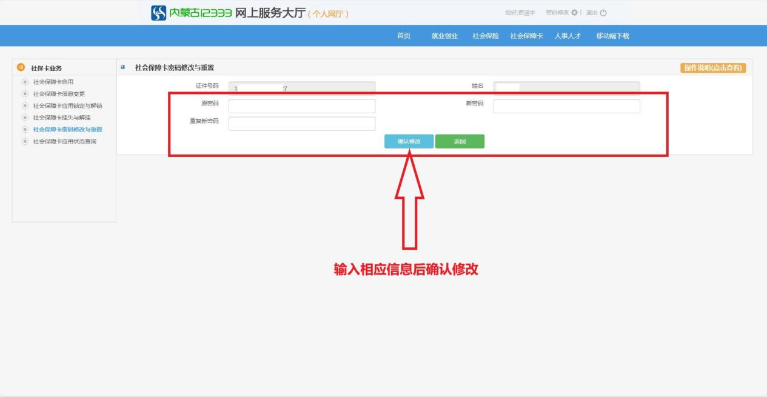This screenshot has width=767, height=397.
Task: Click the grid icon beside 社会保障卡密码修改与重置 title
Action: 123,67
